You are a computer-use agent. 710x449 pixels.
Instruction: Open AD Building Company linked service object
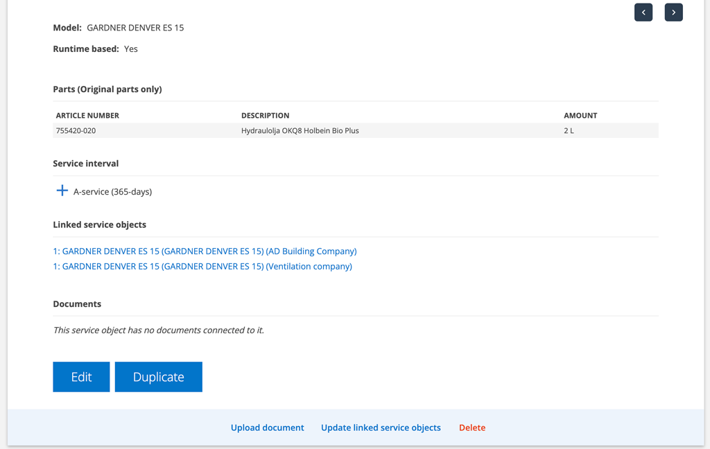205,252
